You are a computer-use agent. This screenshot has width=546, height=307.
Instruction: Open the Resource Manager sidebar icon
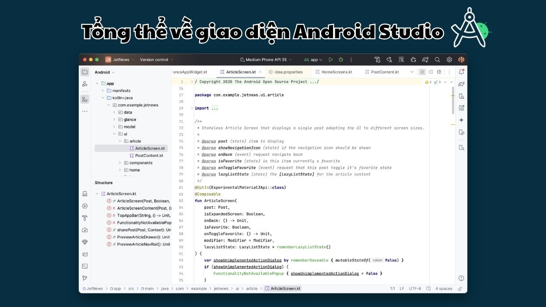click(85, 84)
